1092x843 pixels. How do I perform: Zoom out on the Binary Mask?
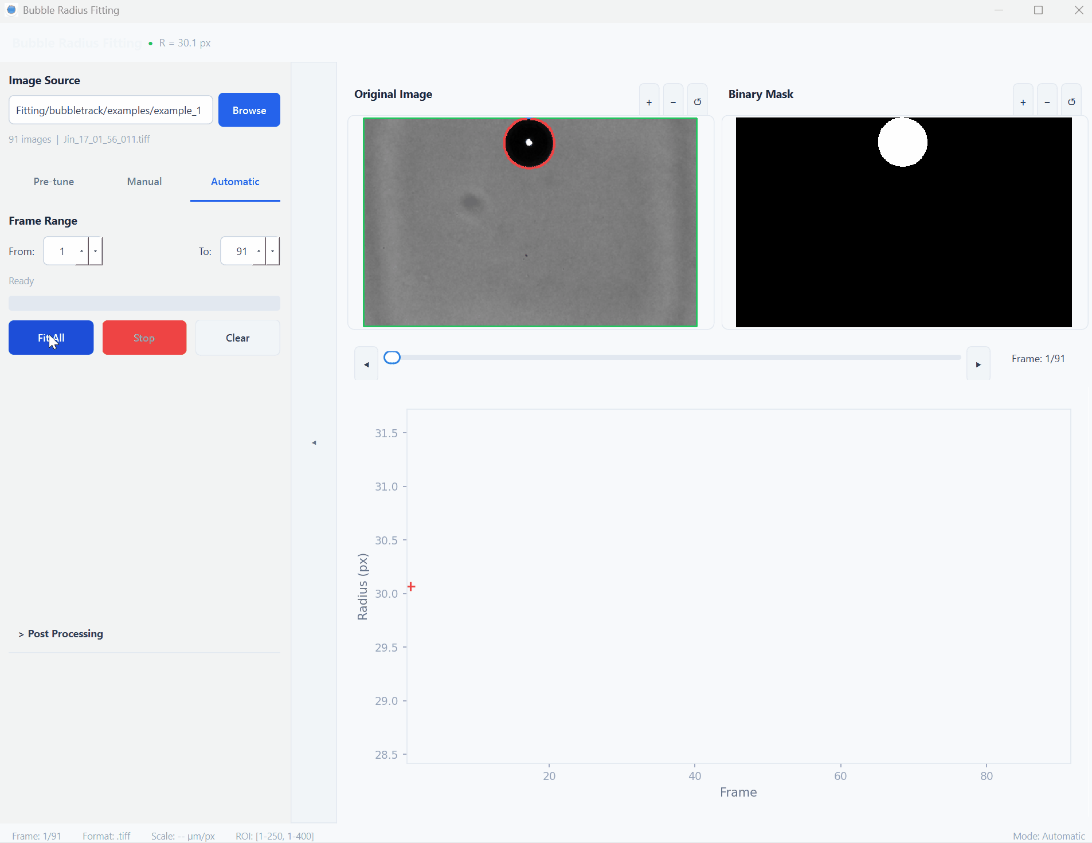pyautogui.click(x=1047, y=102)
